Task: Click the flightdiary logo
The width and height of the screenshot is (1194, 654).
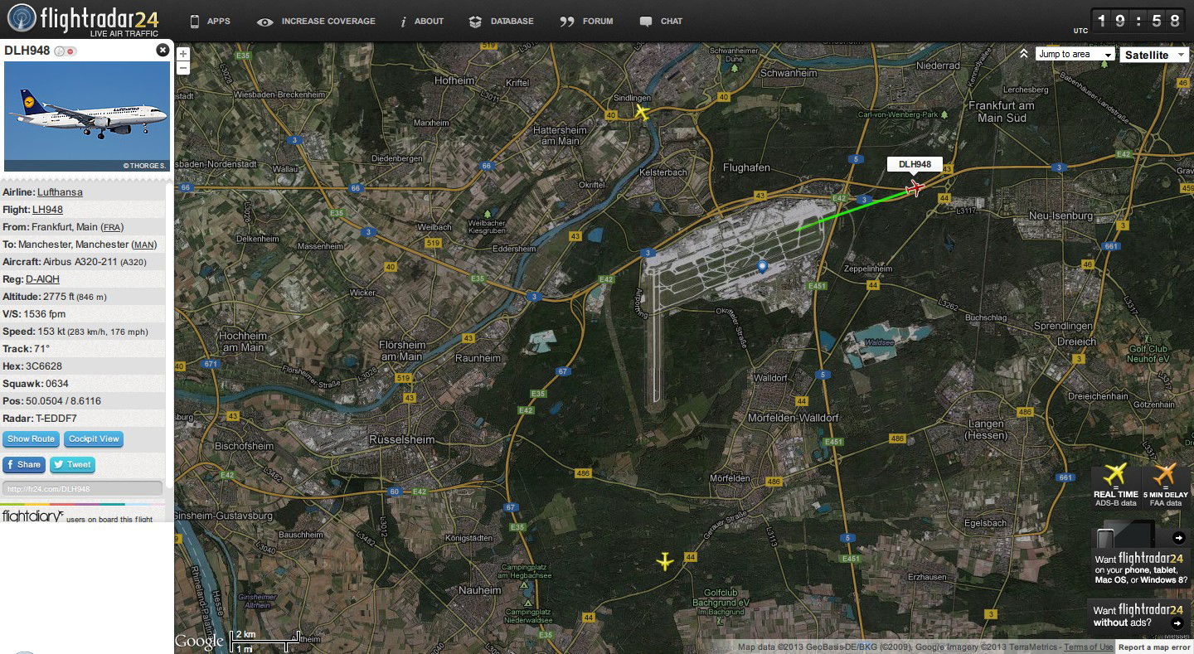Action: (x=32, y=516)
